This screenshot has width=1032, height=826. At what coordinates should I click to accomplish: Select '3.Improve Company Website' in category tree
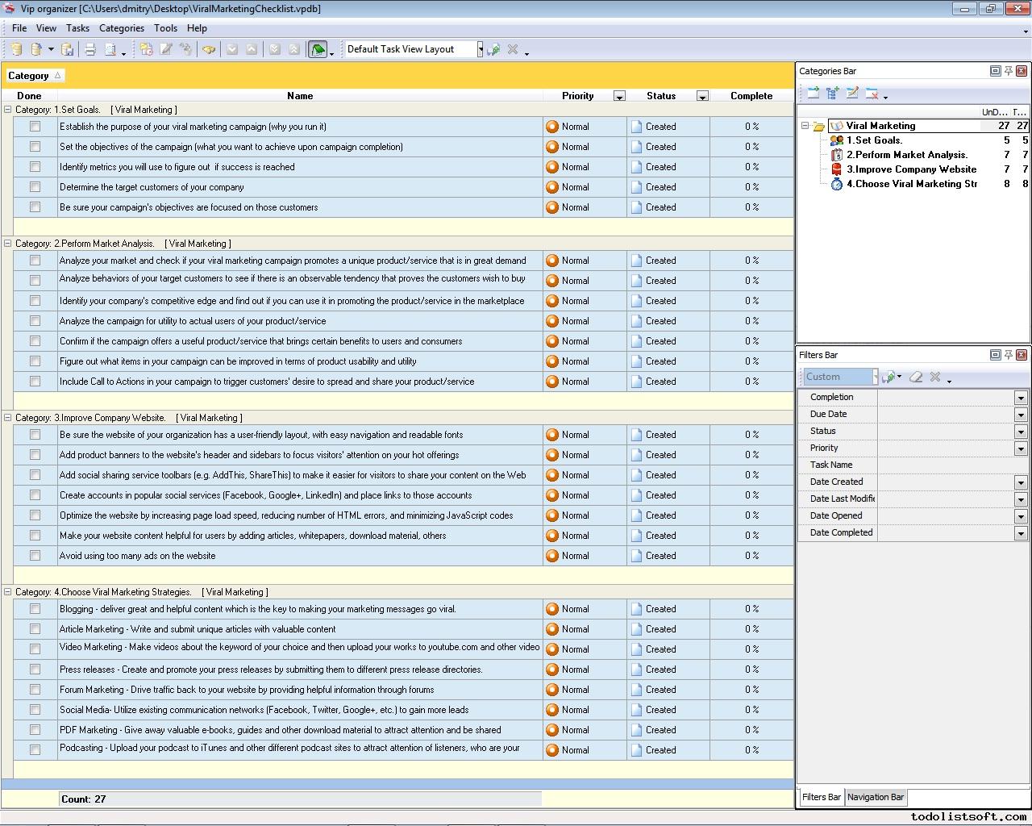click(x=911, y=169)
